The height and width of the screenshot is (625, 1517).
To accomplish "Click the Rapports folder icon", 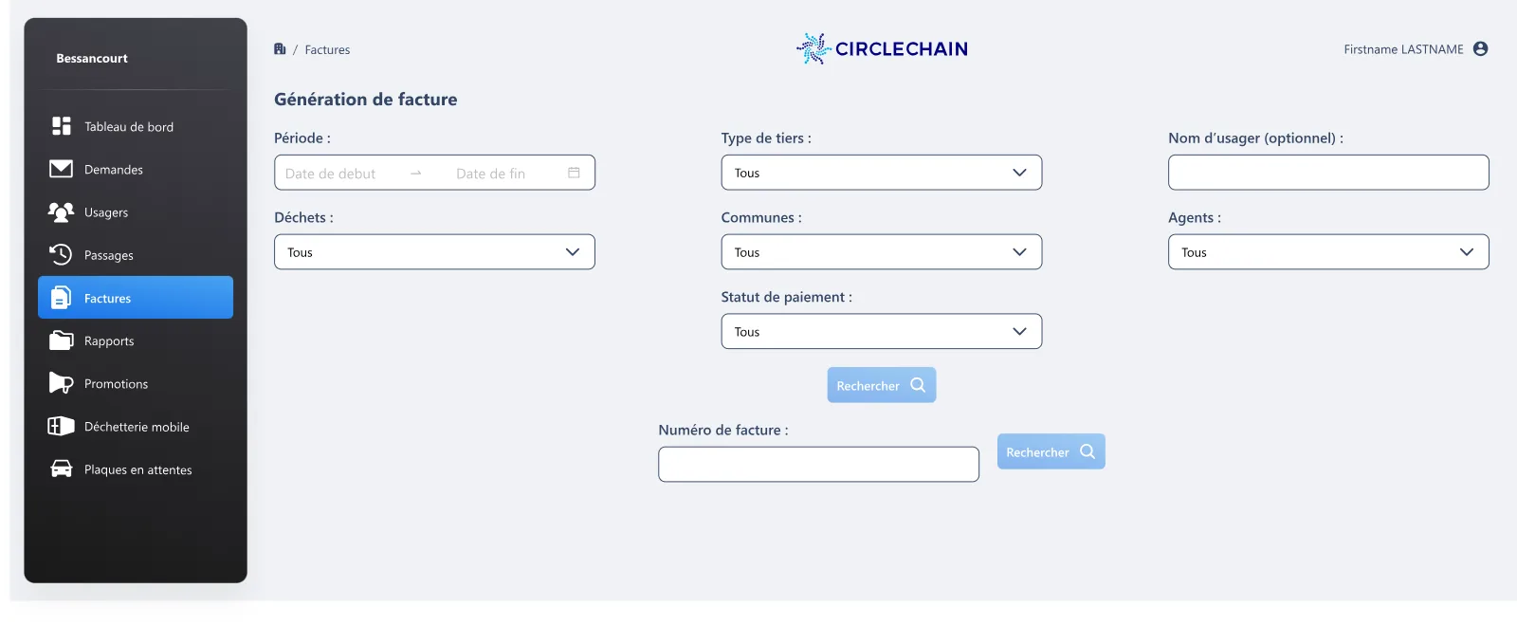I will 61,340.
